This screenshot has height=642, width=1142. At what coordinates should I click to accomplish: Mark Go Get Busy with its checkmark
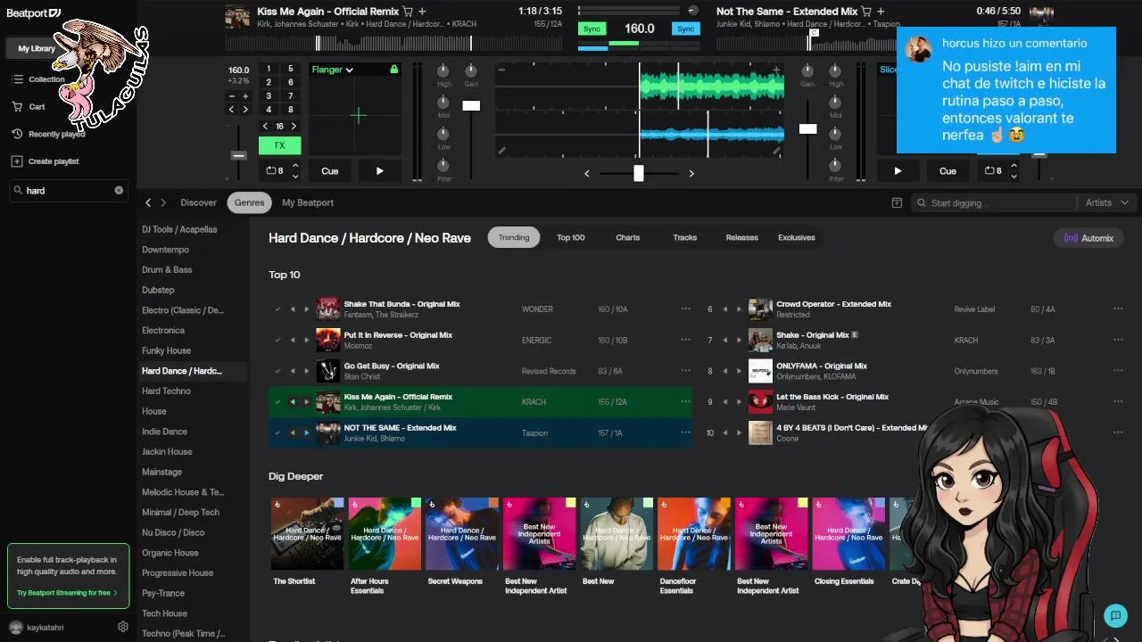tap(277, 371)
